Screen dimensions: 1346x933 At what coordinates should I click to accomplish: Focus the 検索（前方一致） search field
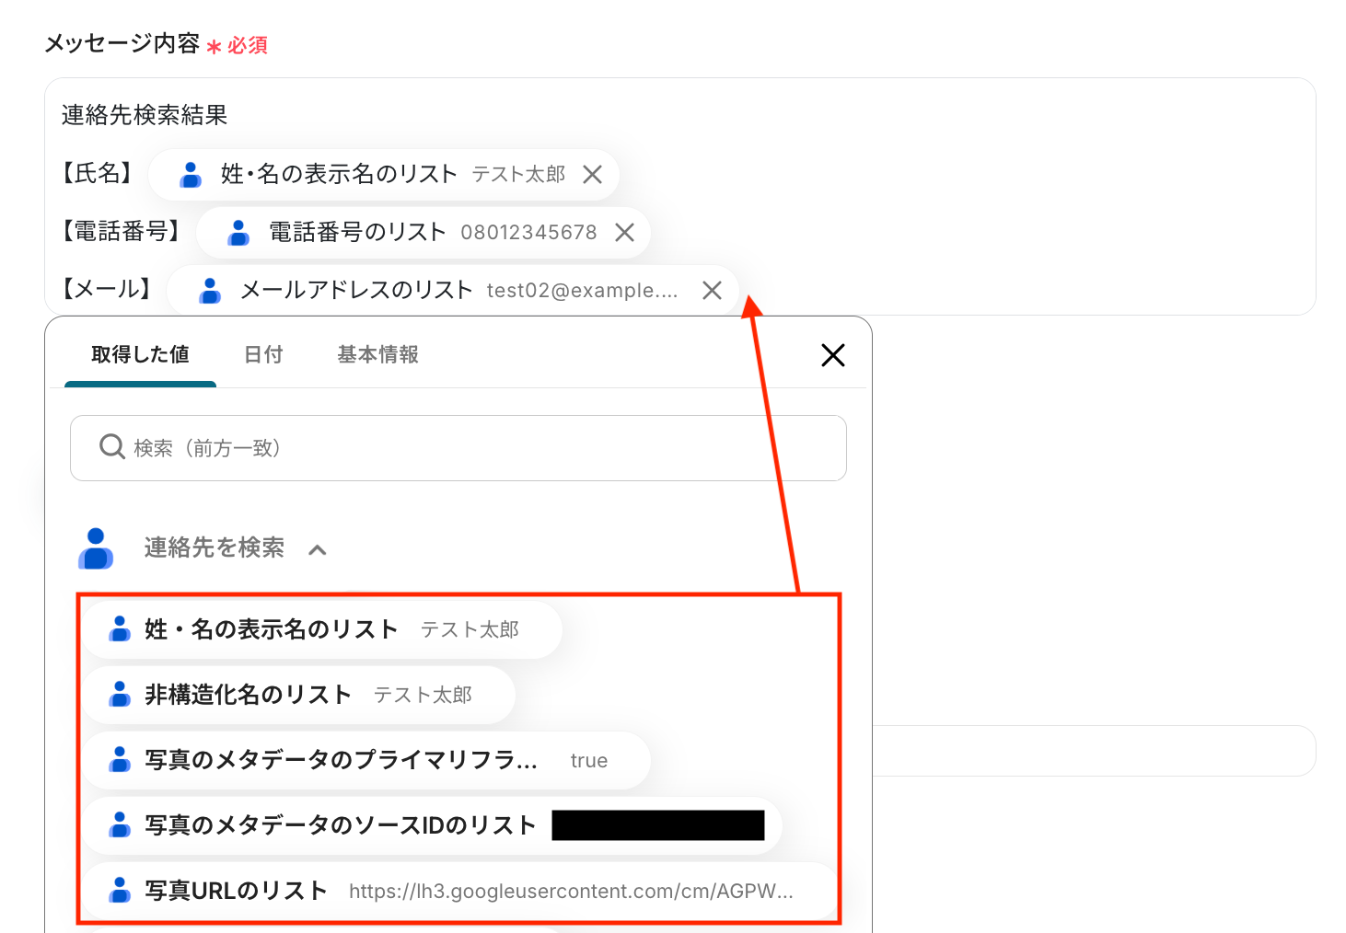pyautogui.click(x=458, y=448)
